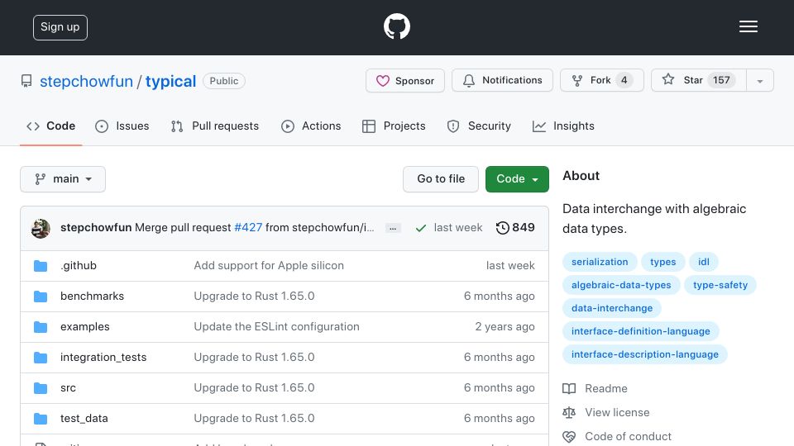Select the idl topic tag

(704, 262)
